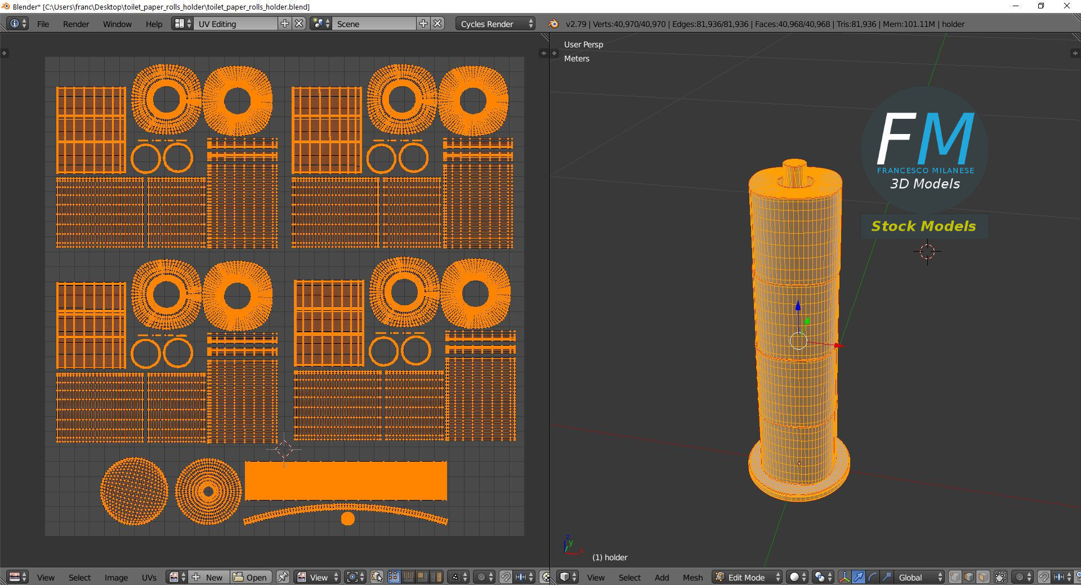Toggle the image pin icon
This screenshot has width=1081, height=585.
point(283,577)
